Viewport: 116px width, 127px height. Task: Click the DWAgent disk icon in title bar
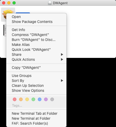(50, 3)
